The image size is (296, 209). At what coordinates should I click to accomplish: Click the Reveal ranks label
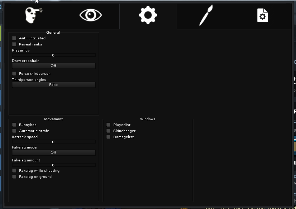click(30, 44)
